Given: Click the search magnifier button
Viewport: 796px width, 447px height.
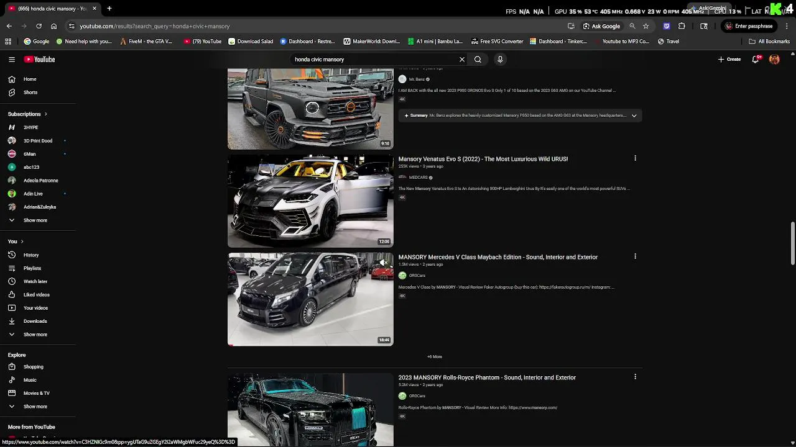Looking at the screenshot, I should click(x=478, y=59).
